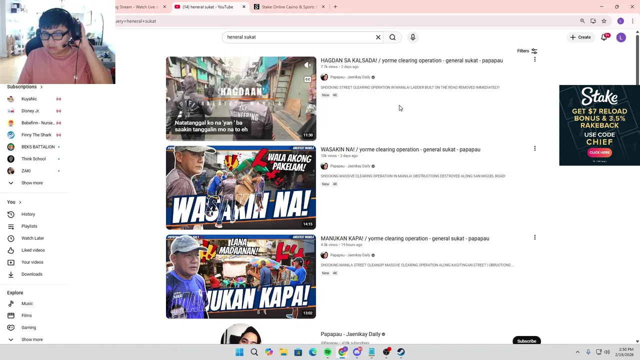The height and width of the screenshot is (360, 640).
Task: Open the WASAKIN NA video thumbnail
Action: 241,187
